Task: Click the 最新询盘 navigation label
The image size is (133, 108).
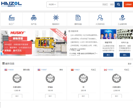Action: [x=78, y=24]
